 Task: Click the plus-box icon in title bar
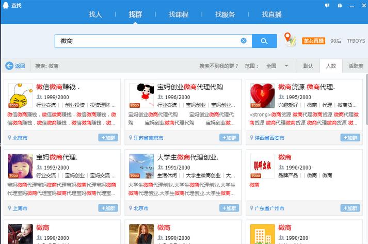point(340,5)
